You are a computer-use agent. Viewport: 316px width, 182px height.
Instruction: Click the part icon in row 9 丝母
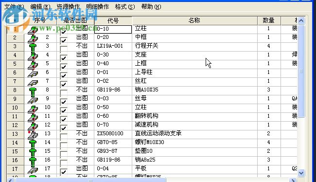[x=33, y=100]
